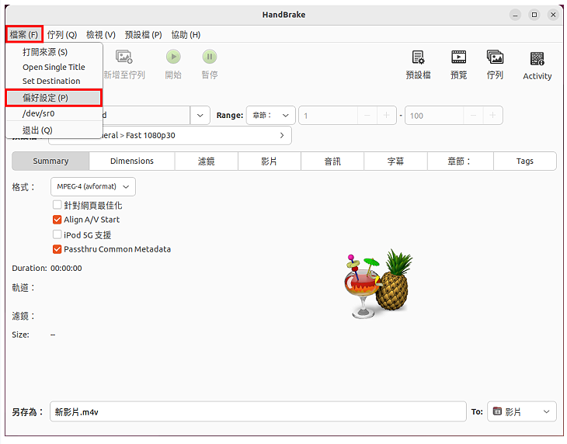Open the Presets (P) menu
Screen dimensions: 567x444
pyautogui.click(x=143, y=35)
